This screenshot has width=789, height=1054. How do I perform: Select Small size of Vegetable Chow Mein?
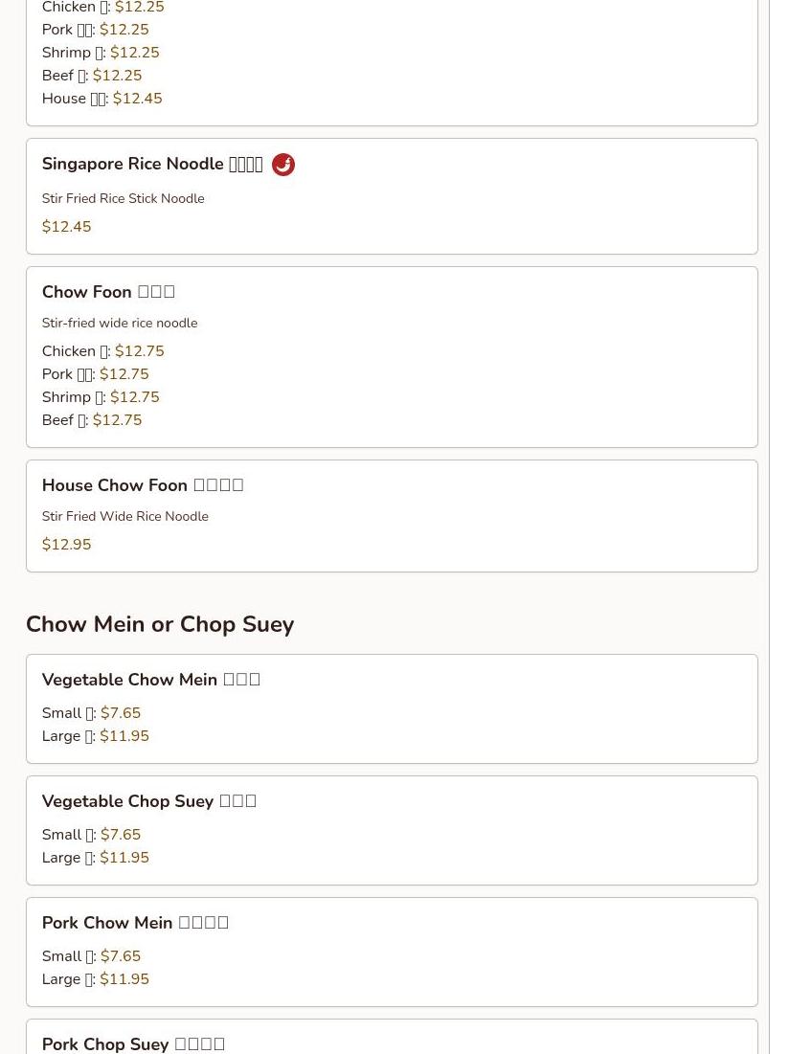(91, 713)
